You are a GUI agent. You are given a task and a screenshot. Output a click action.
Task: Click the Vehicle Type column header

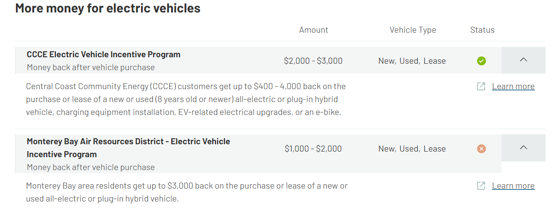413,30
